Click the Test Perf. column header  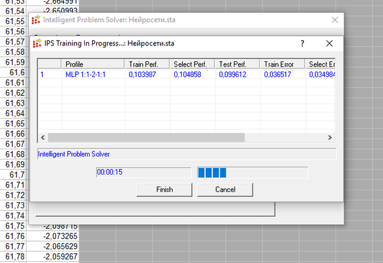point(236,64)
